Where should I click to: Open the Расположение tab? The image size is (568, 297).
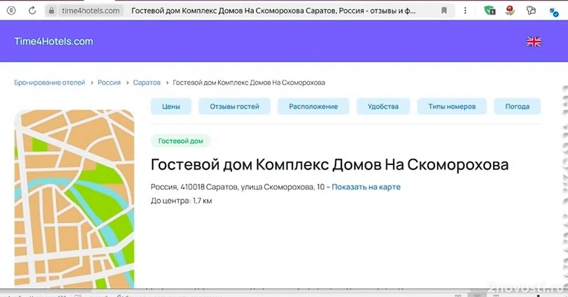pos(313,106)
